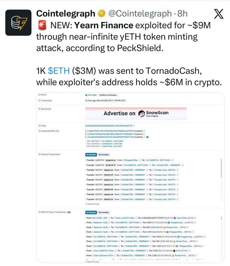Select All Transfers tab under Internal Transactions

[x=91, y=154]
